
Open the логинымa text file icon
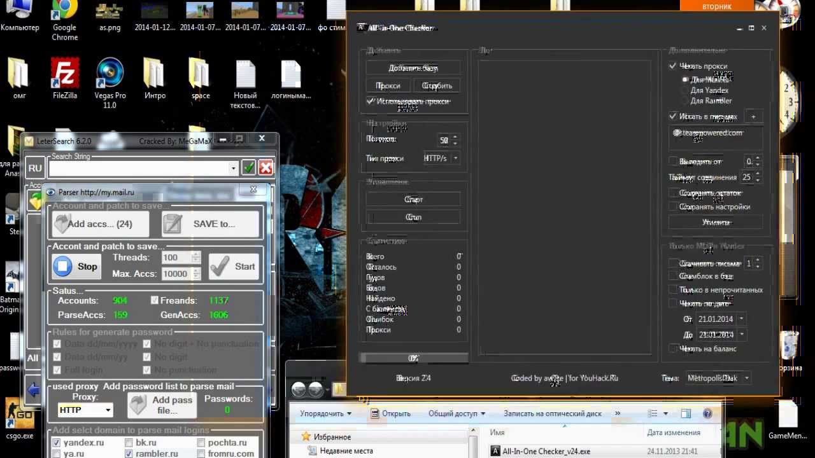tap(291, 79)
